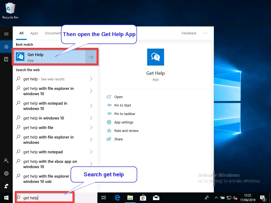
Task: Switch to the Apps tab
Action: click(x=34, y=33)
